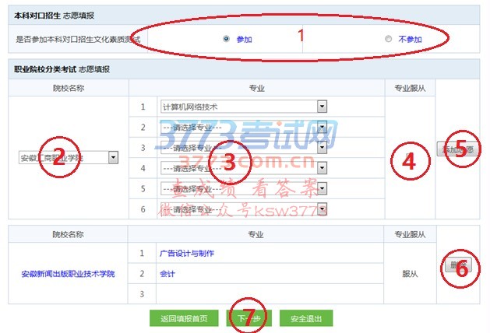Expand the sixth major choice dropdown

pos(244,209)
